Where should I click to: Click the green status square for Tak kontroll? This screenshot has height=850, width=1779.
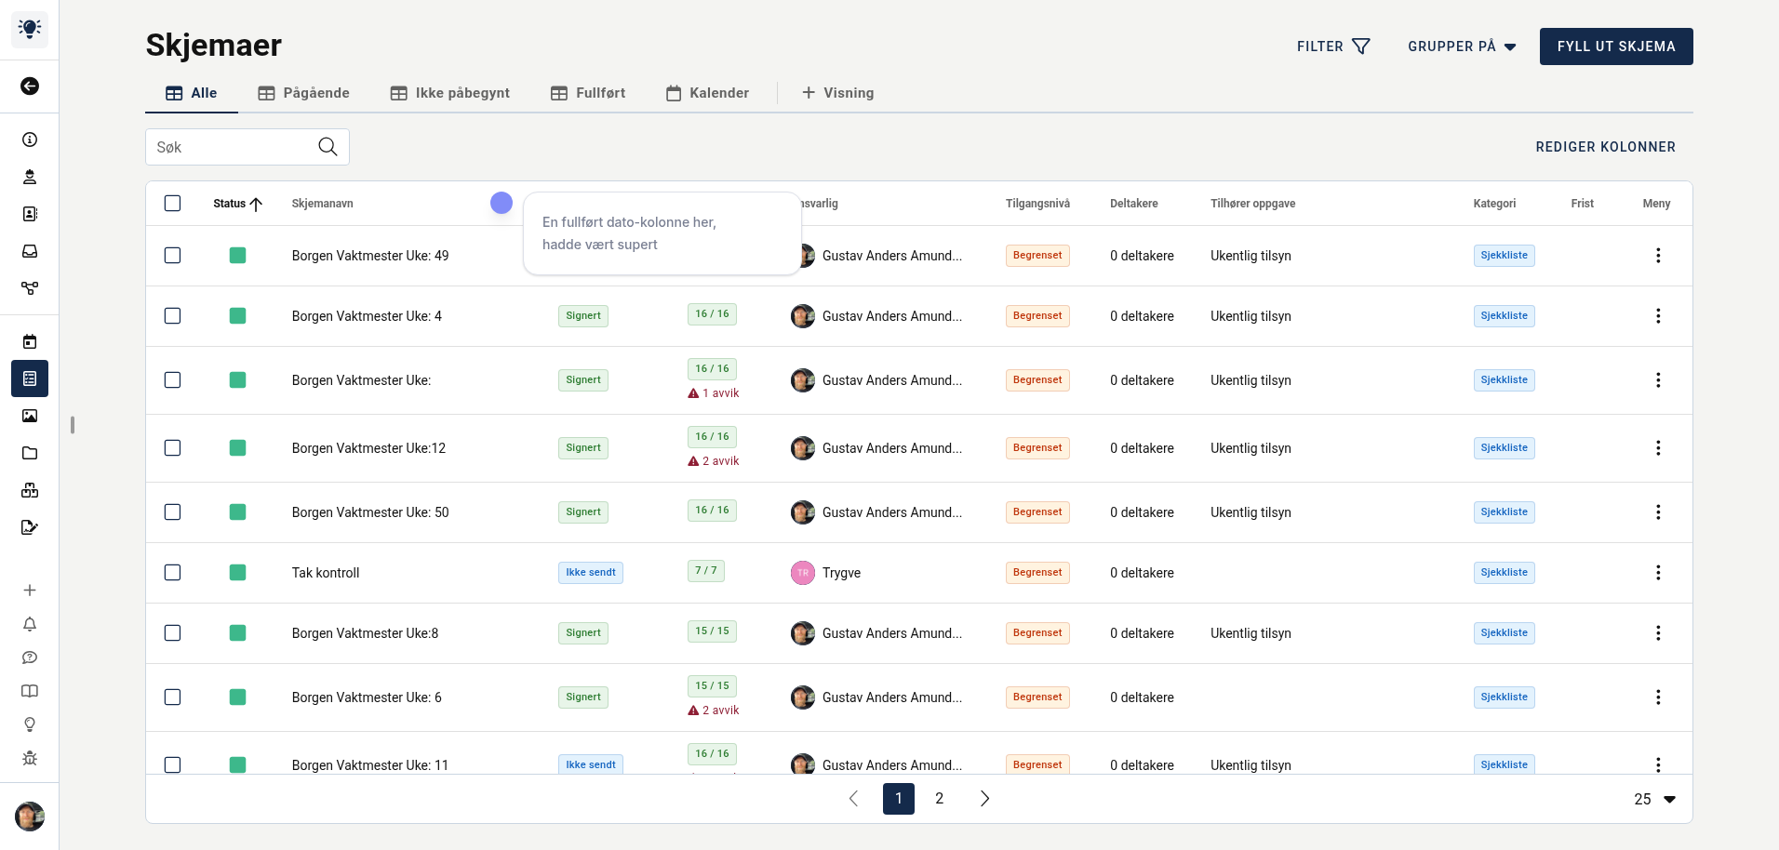[238, 573]
